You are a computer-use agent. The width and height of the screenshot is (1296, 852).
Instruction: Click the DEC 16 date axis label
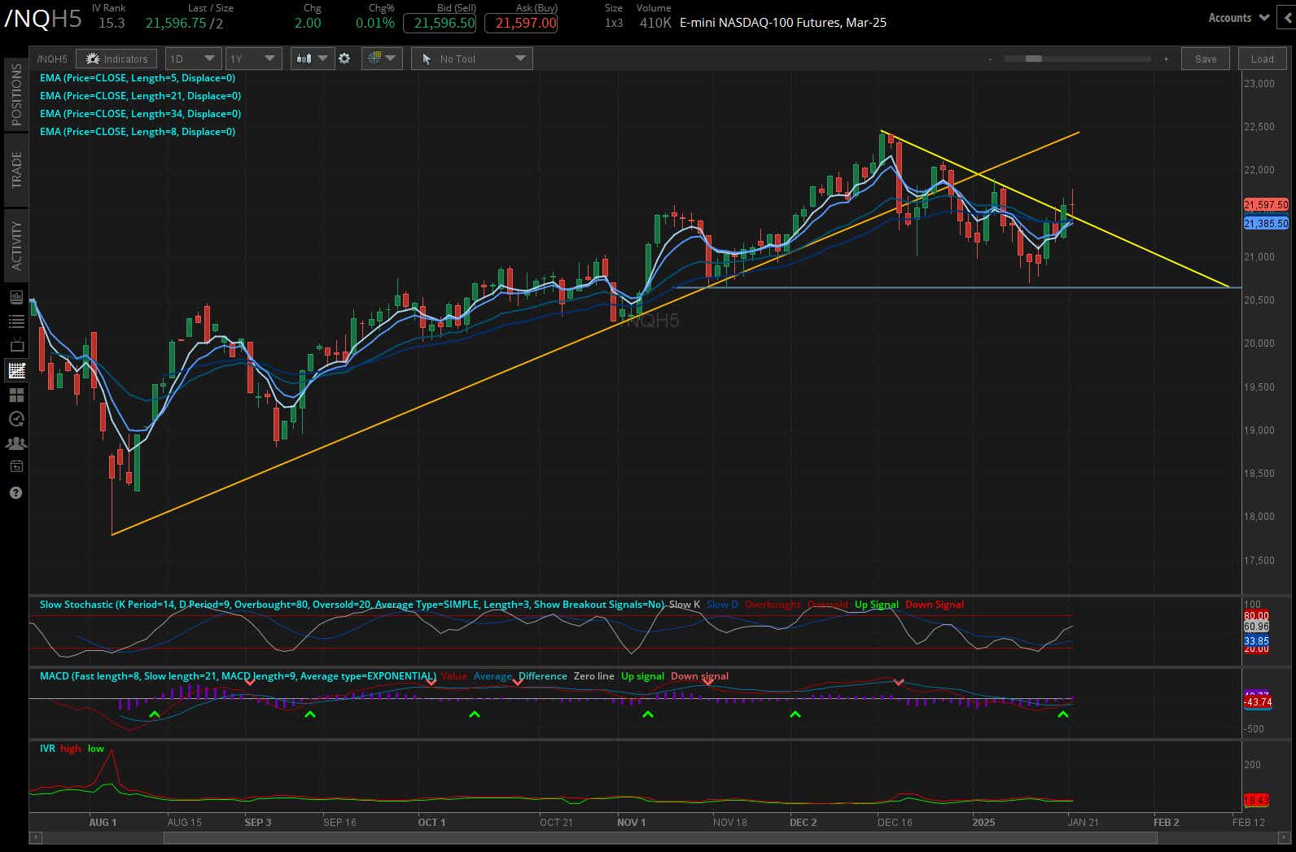(x=895, y=823)
